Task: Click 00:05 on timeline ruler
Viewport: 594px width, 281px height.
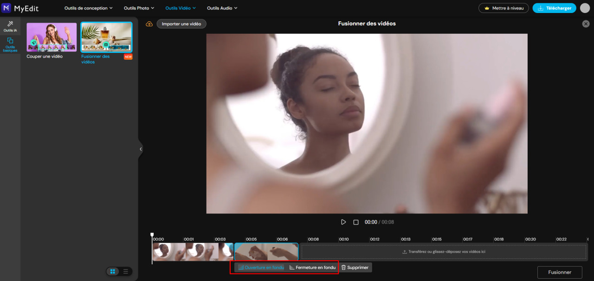Action: pyautogui.click(x=251, y=239)
